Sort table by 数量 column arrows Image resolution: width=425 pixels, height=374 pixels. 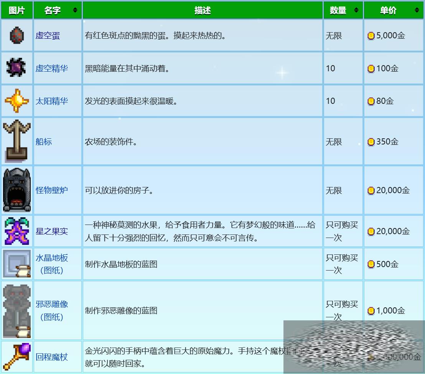356,10
